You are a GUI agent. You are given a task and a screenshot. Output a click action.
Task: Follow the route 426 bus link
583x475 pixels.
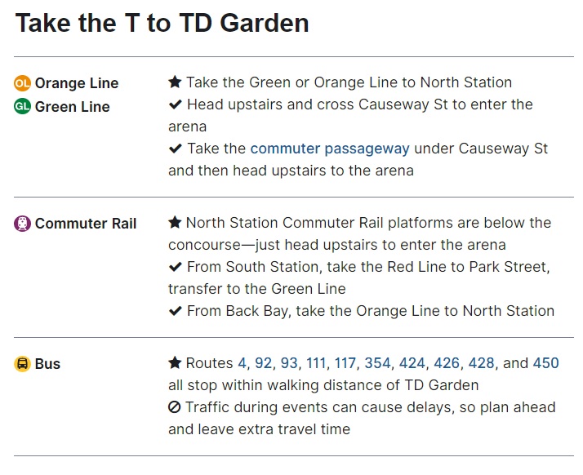(x=446, y=363)
